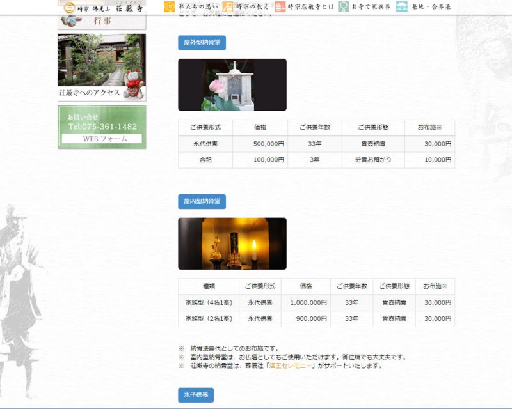Click the outdoor ossuary lotus photo
The image size is (512, 409).
pyautogui.click(x=232, y=85)
